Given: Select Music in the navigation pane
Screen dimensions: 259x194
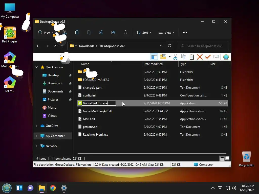Looking at the screenshot, I should click(52, 108).
